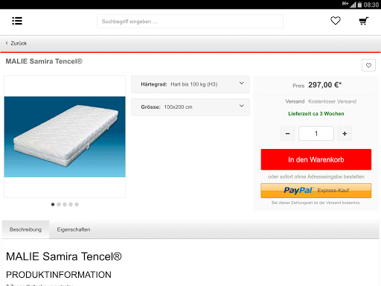Increase quantity with plus button
This screenshot has width=381, height=286.
345,133
